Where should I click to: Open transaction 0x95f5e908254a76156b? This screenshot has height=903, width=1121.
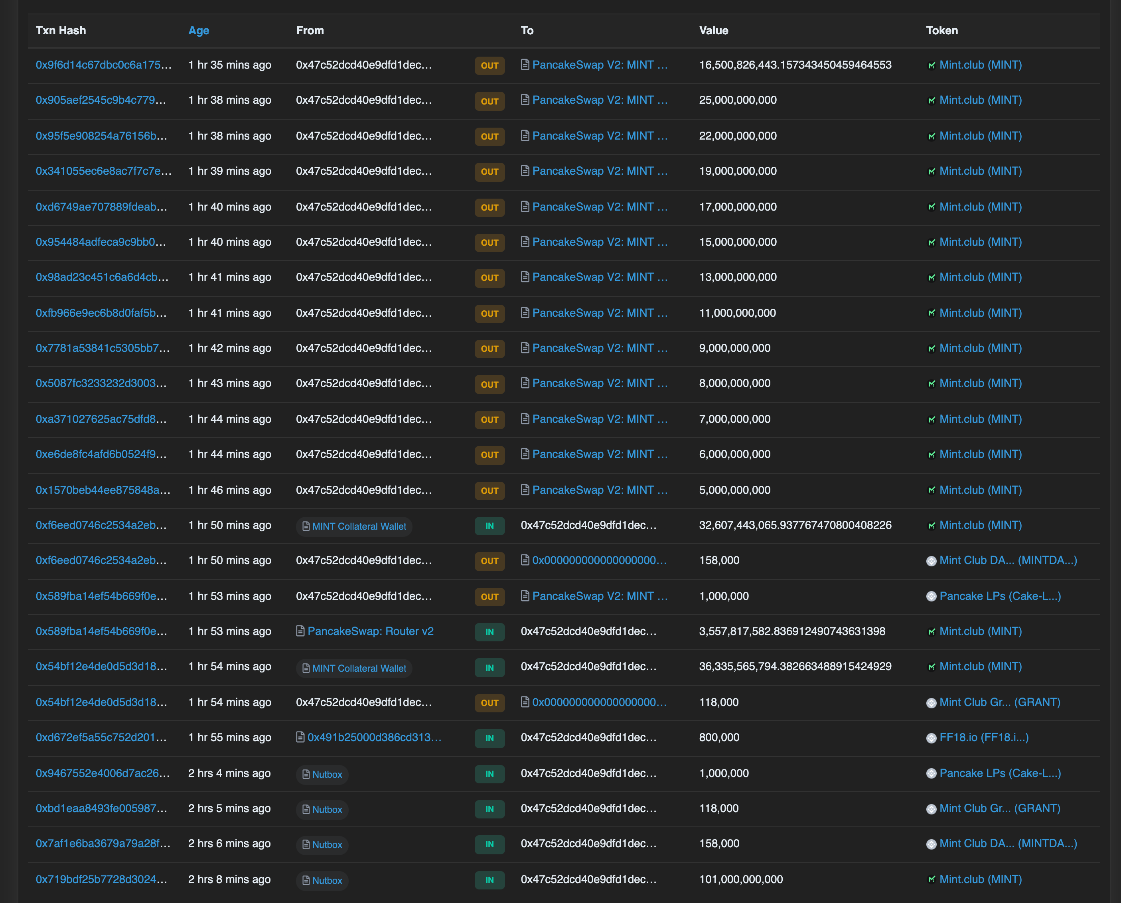(x=101, y=136)
